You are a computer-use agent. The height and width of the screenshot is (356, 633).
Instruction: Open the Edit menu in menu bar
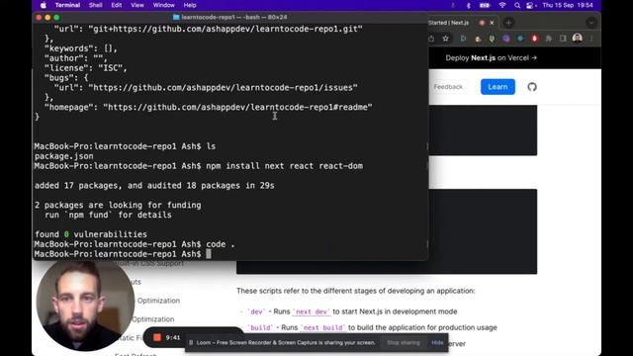[117, 5]
